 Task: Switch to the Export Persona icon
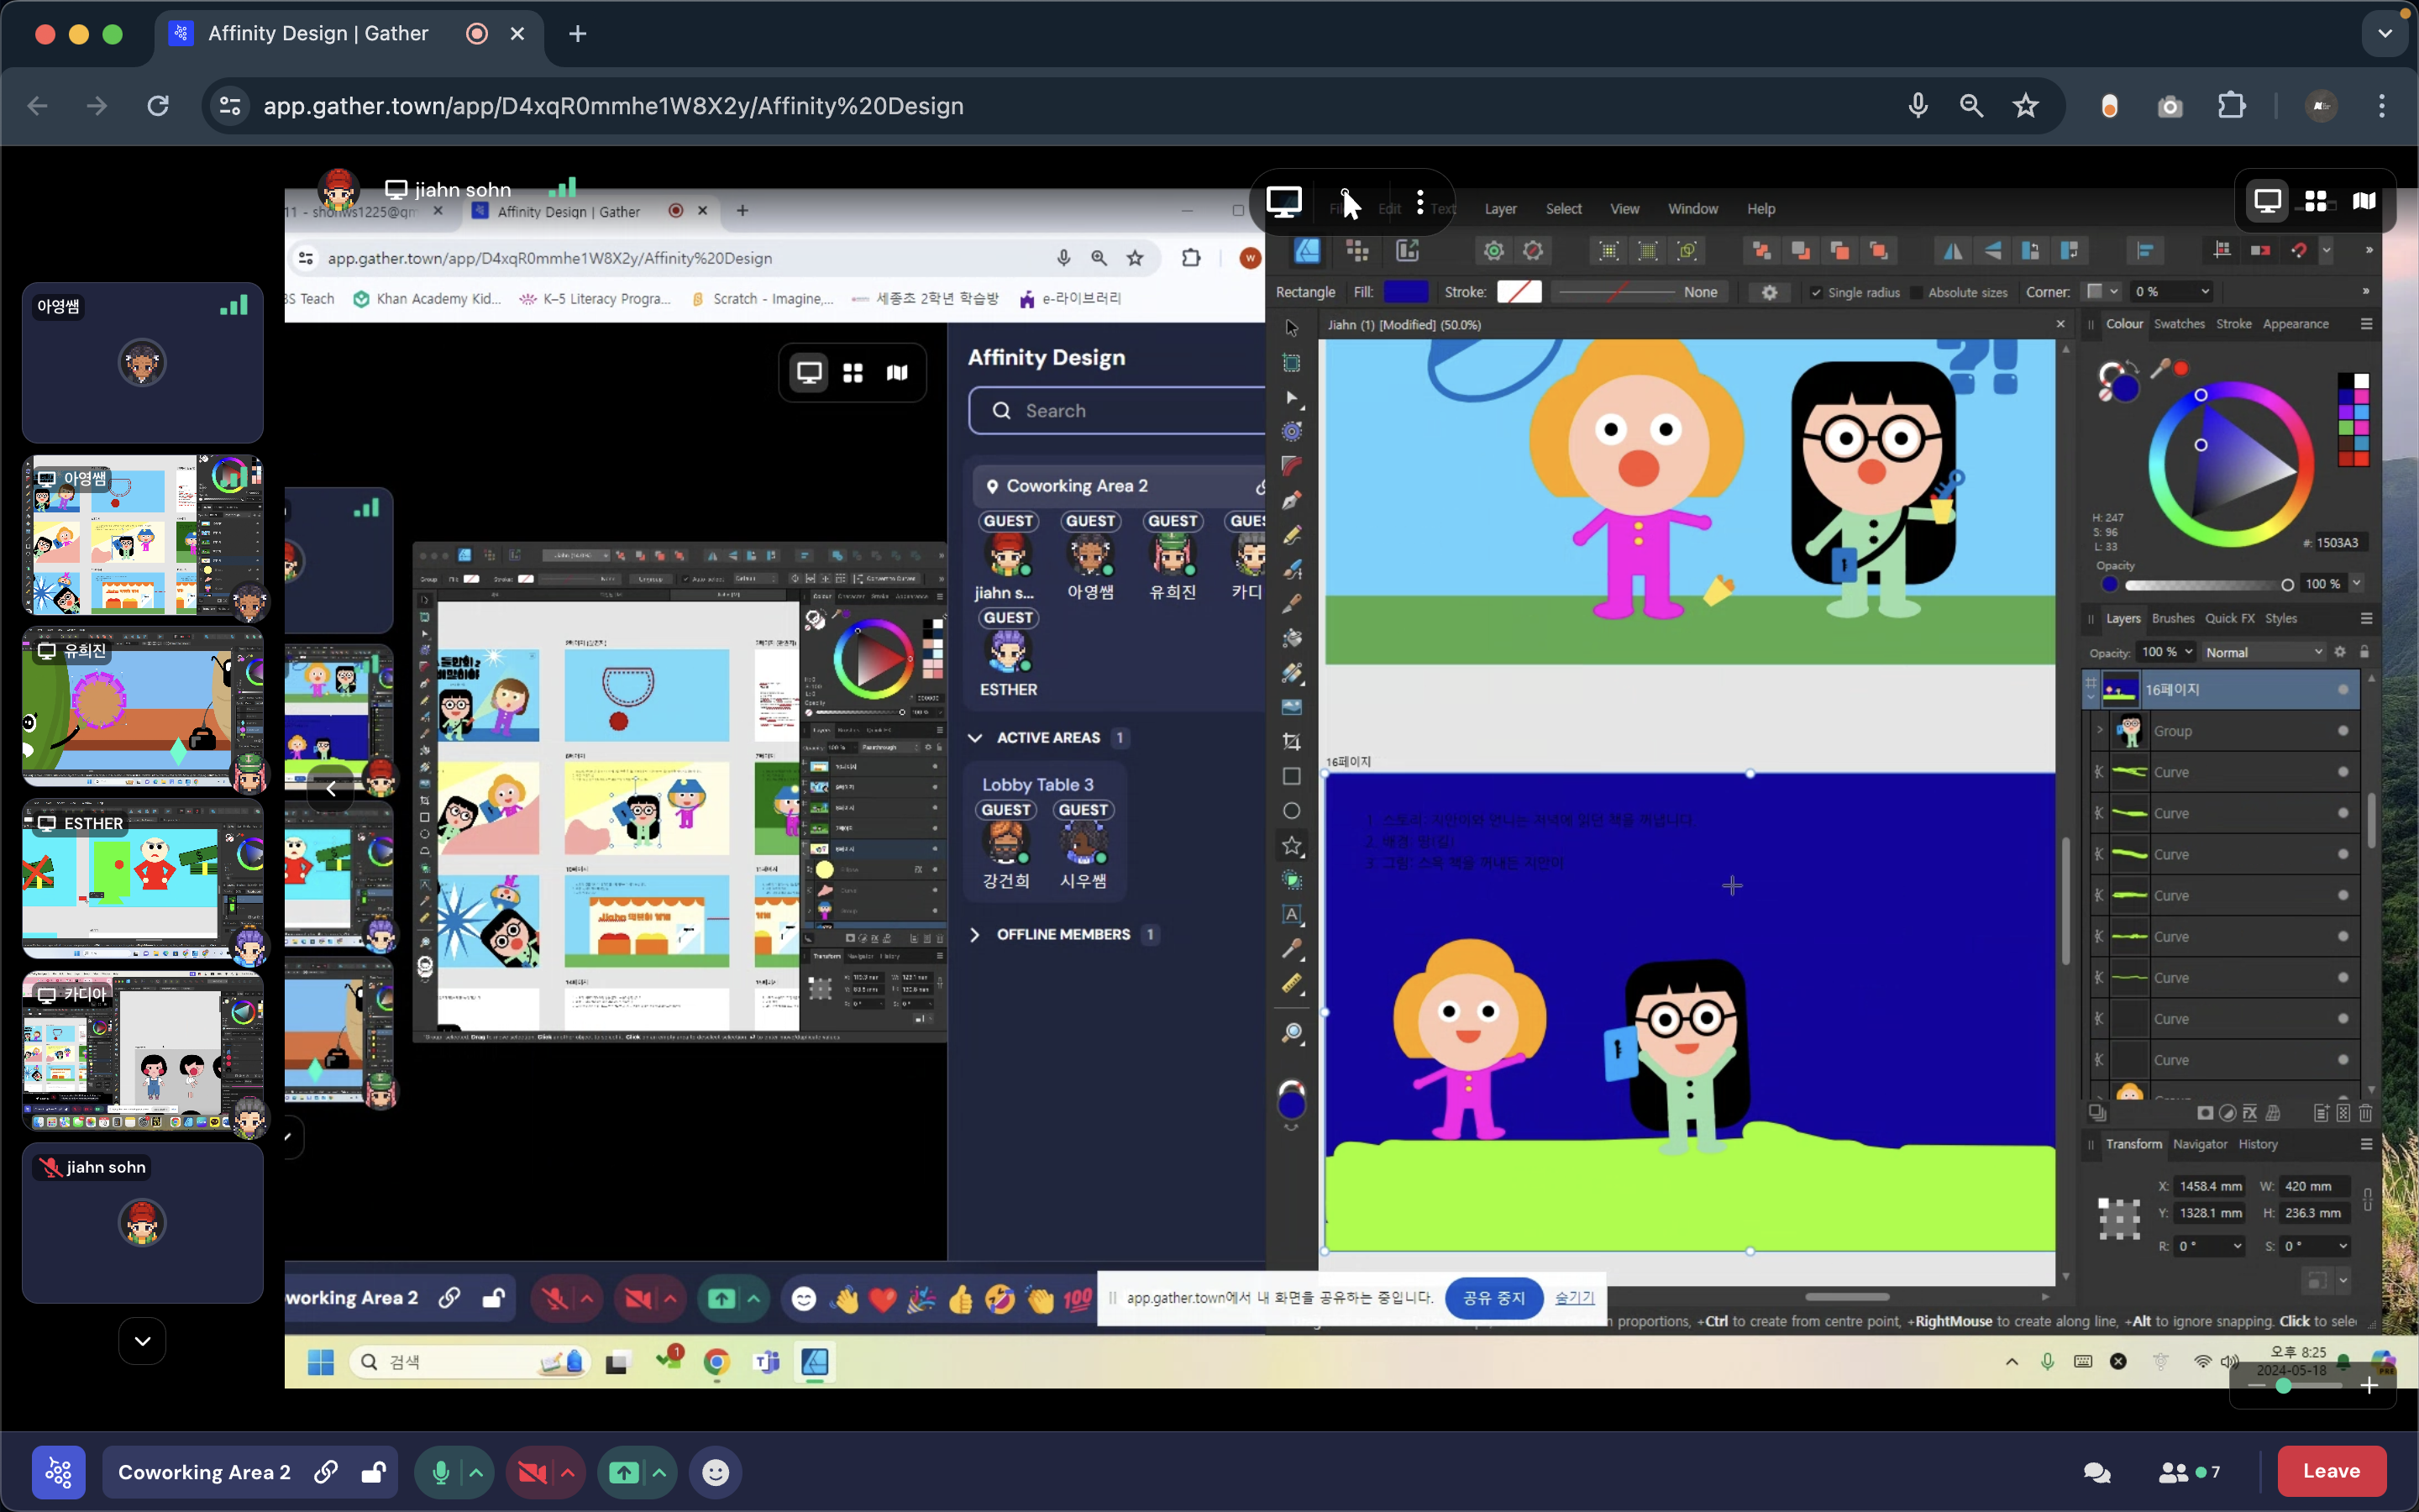[1408, 250]
